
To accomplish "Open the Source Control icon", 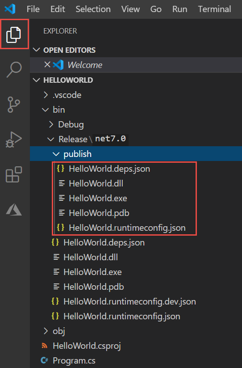I will 14,105.
